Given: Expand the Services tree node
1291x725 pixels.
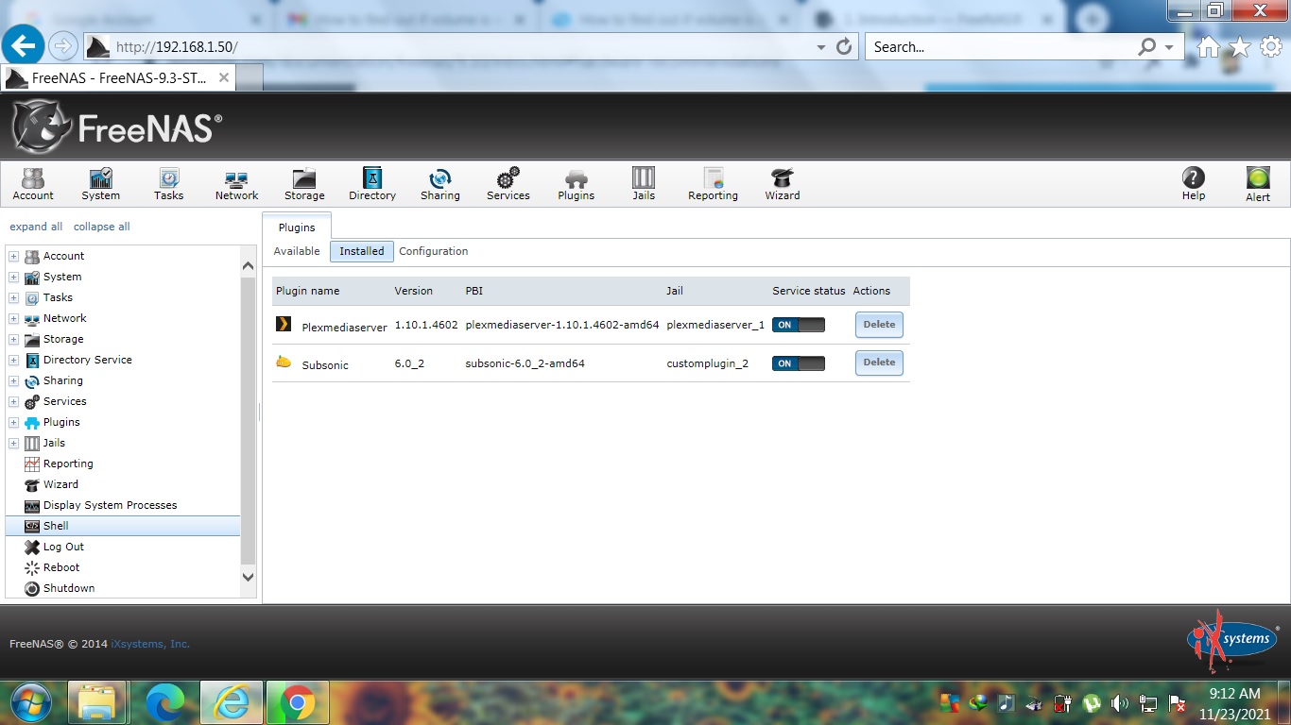Looking at the screenshot, I should 14,401.
